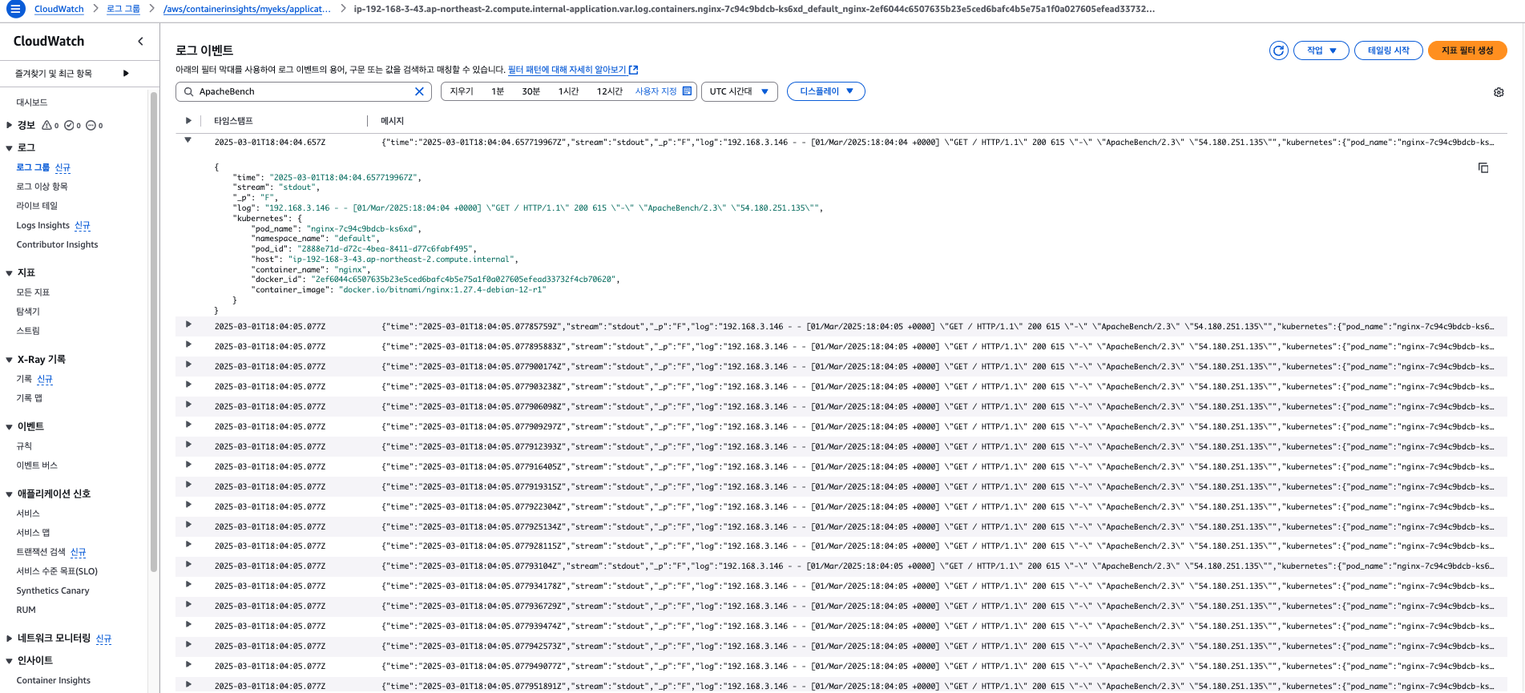This screenshot has width=1525, height=693.
Task: Open the settings gear for log events
Action: (x=1499, y=92)
